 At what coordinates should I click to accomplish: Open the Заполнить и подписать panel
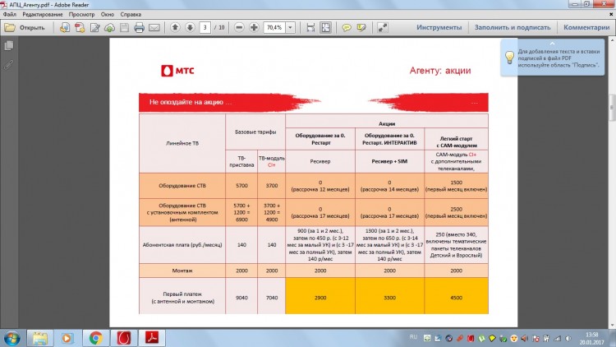pyautogui.click(x=513, y=27)
